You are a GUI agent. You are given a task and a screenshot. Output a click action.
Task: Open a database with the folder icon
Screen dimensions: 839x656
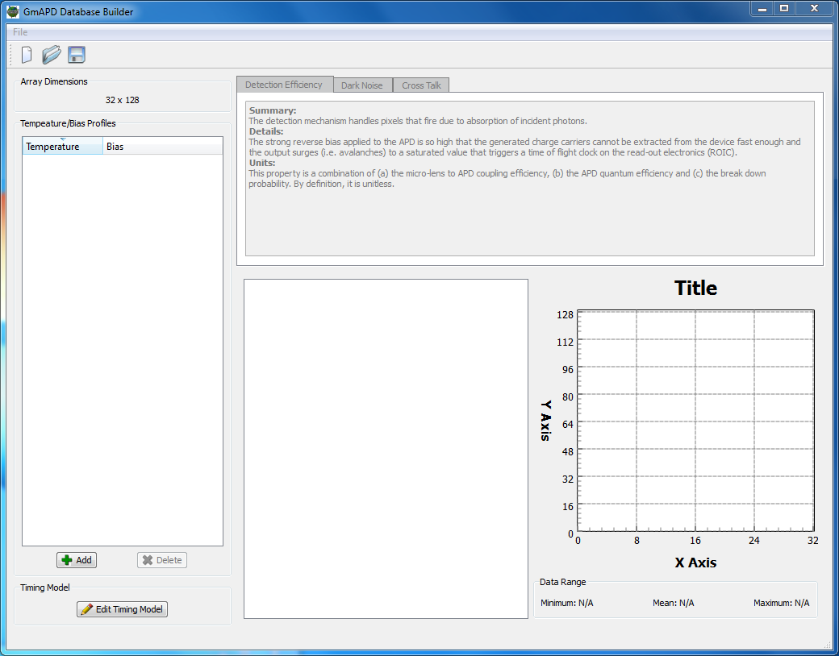click(x=52, y=55)
